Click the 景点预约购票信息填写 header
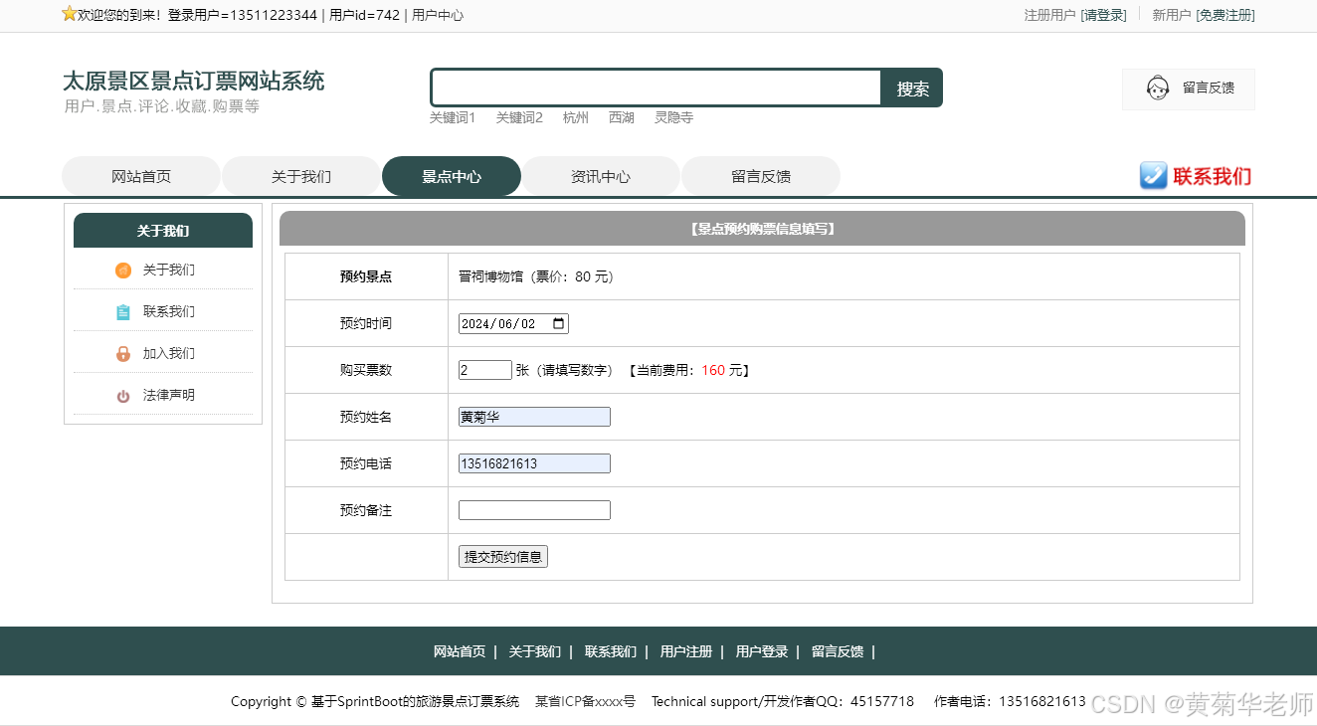1317x726 pixels. tap(762, 229)
